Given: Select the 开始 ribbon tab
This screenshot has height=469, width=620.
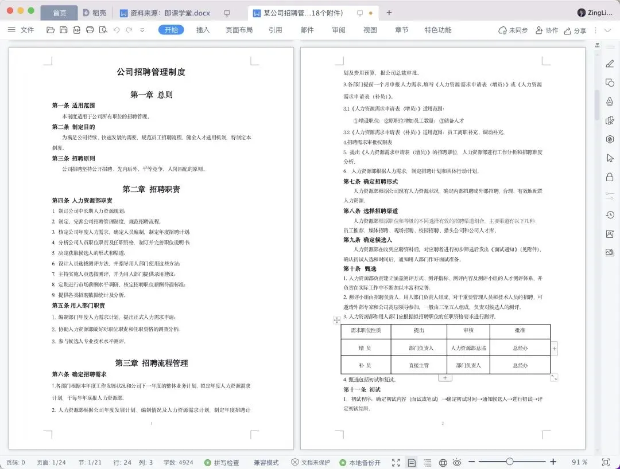Looking at the screenshot, I should click(x=171, y=30).
